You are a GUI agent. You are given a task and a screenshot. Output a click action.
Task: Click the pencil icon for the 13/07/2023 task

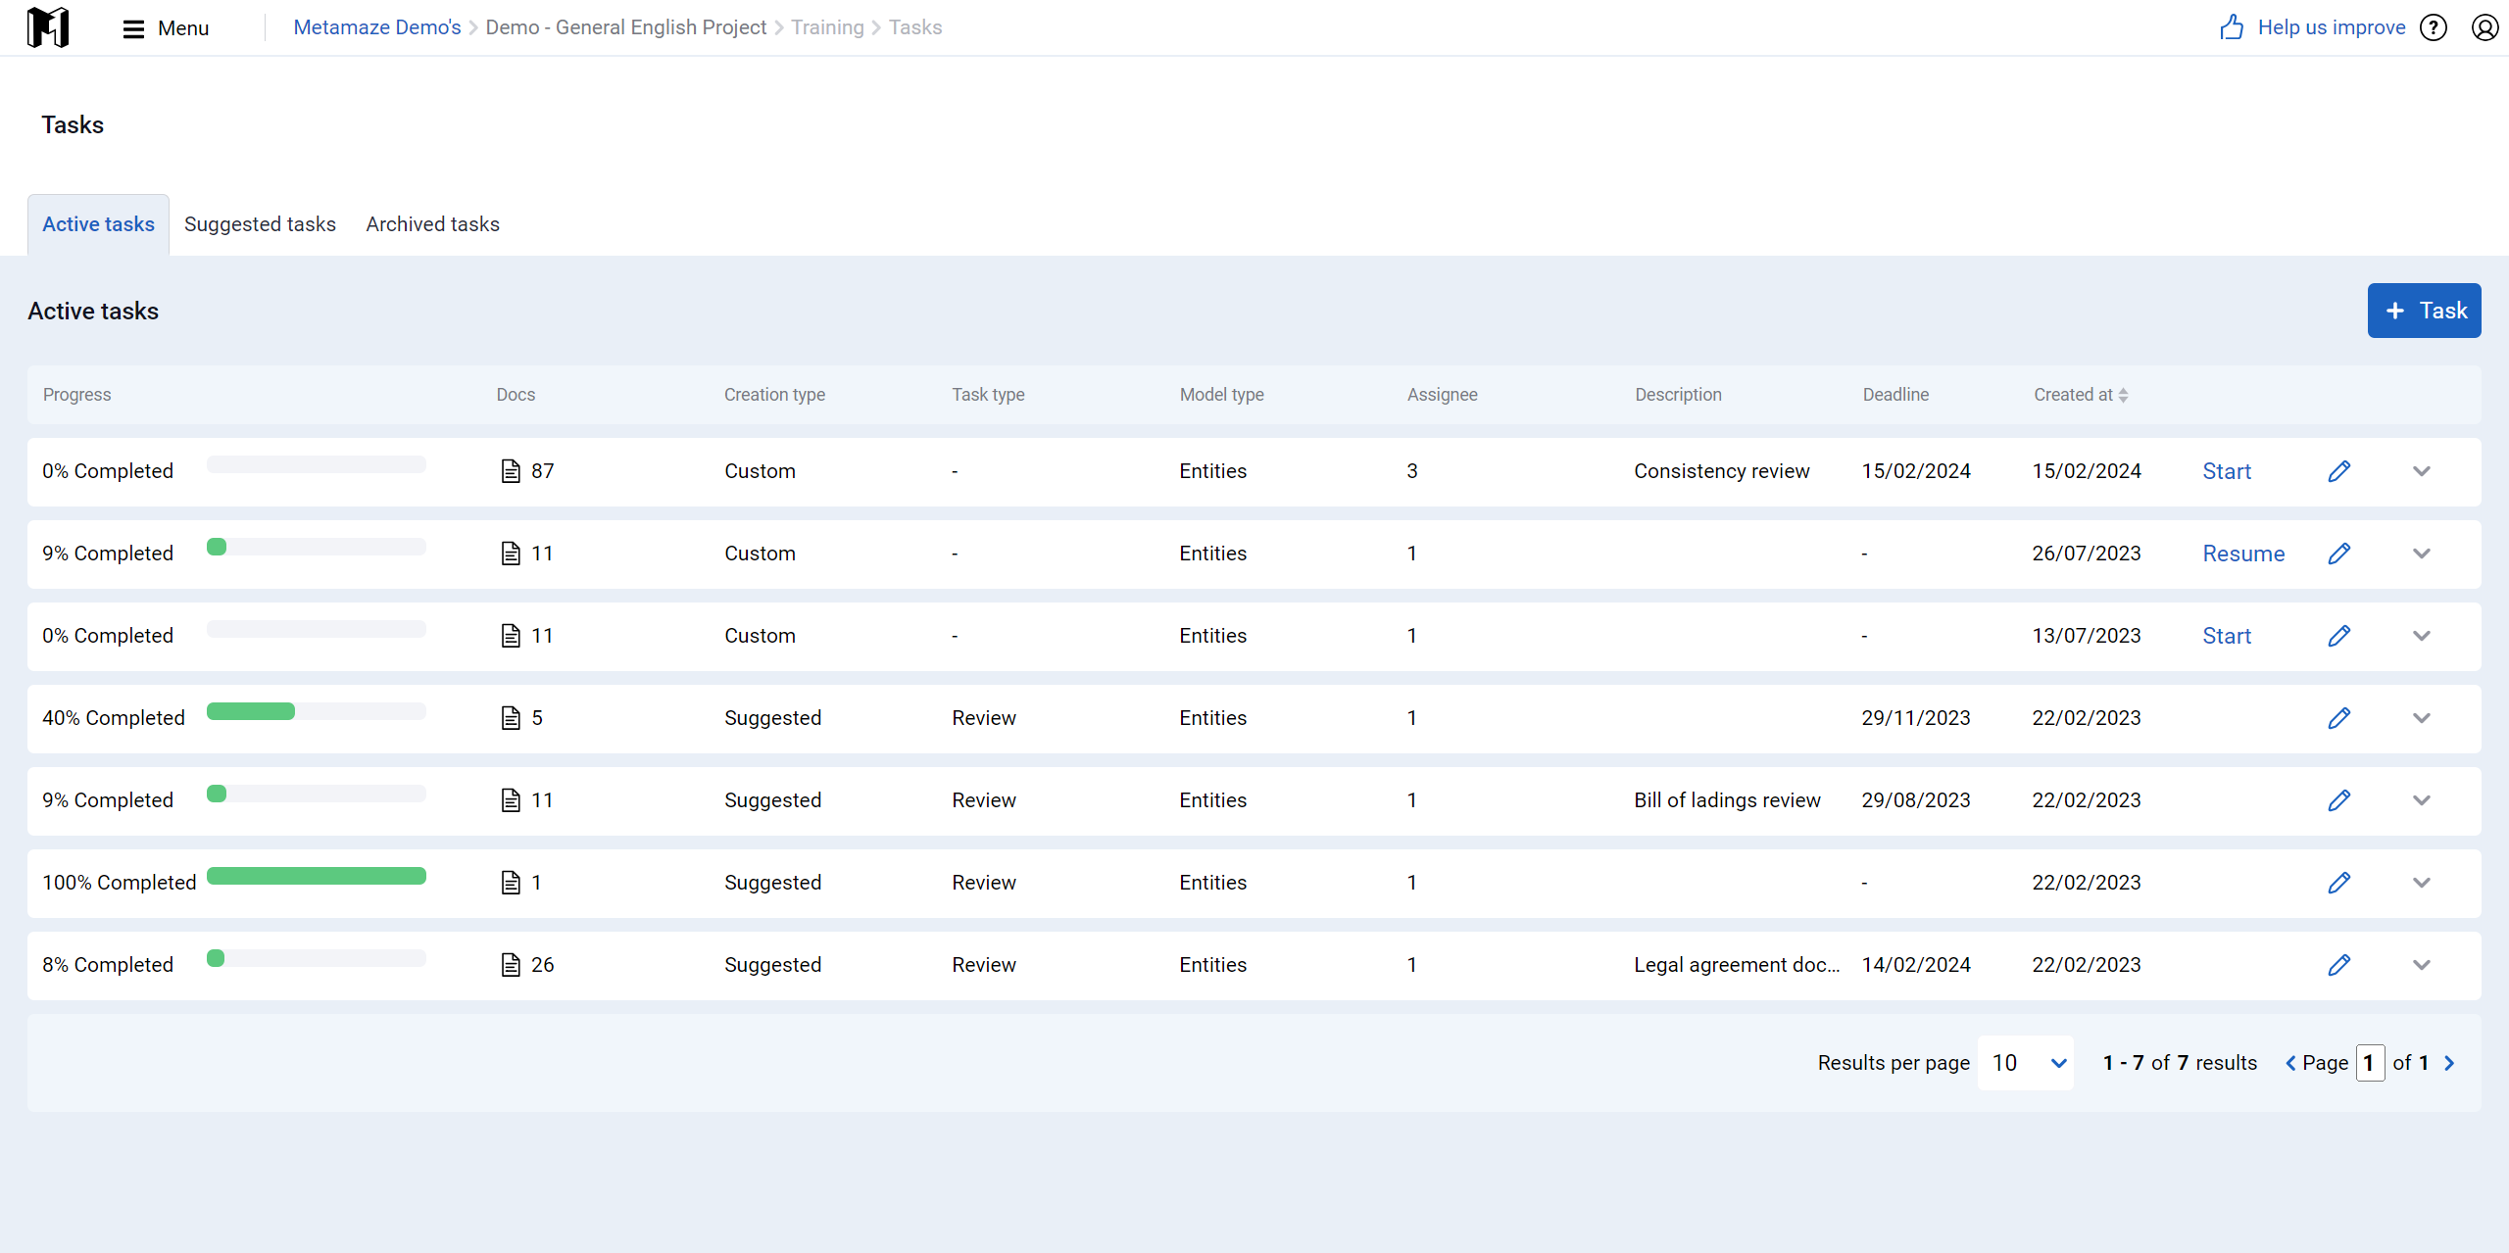pos(2339,636)
